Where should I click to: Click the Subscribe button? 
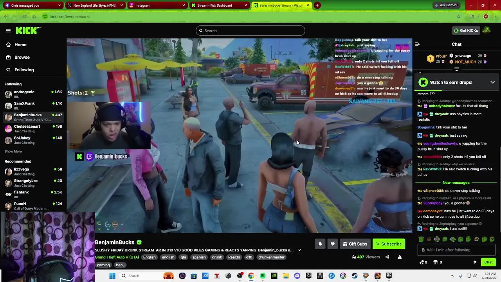point(389,244)
